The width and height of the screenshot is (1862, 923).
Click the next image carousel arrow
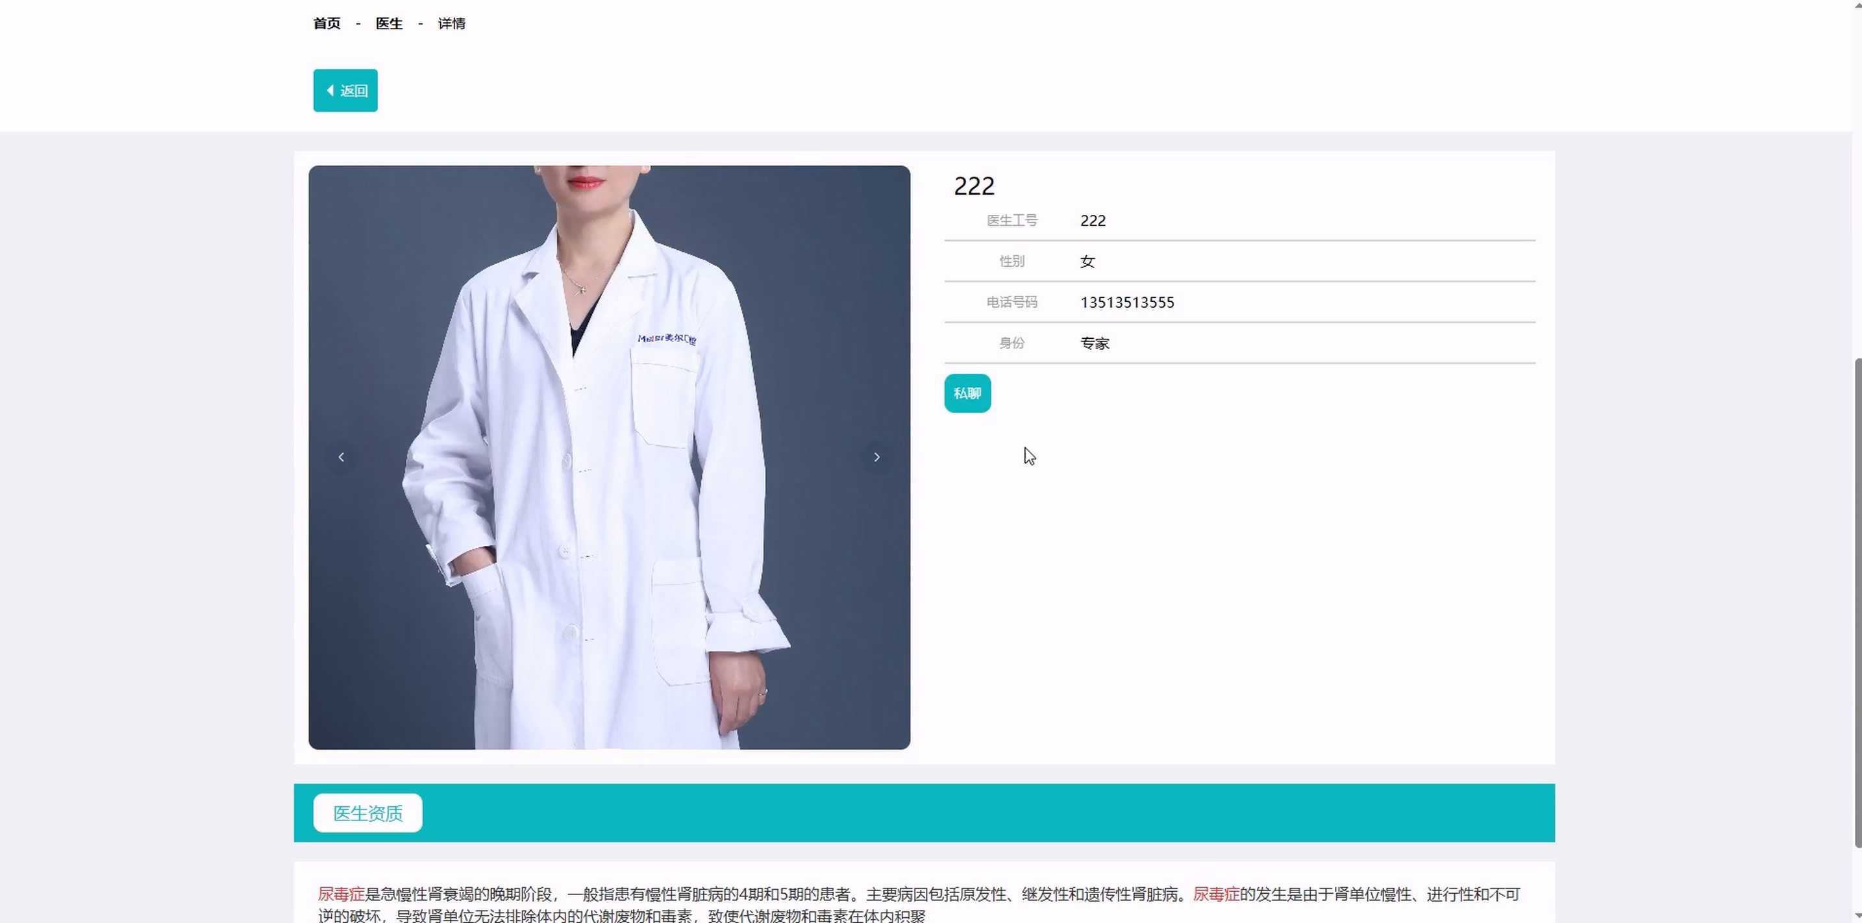(x=876, y=457)
